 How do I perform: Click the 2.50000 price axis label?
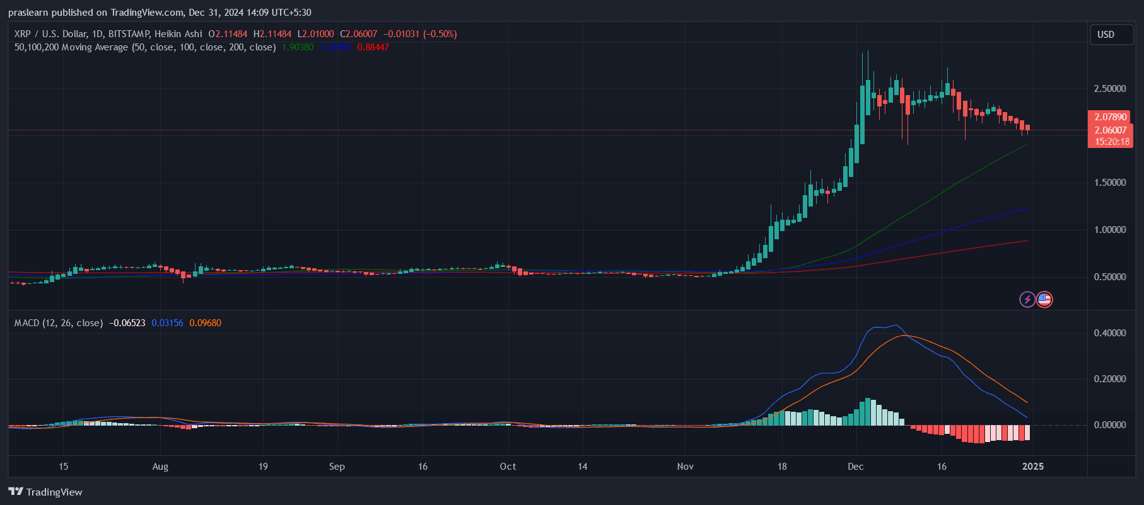tap(1110, 89)
